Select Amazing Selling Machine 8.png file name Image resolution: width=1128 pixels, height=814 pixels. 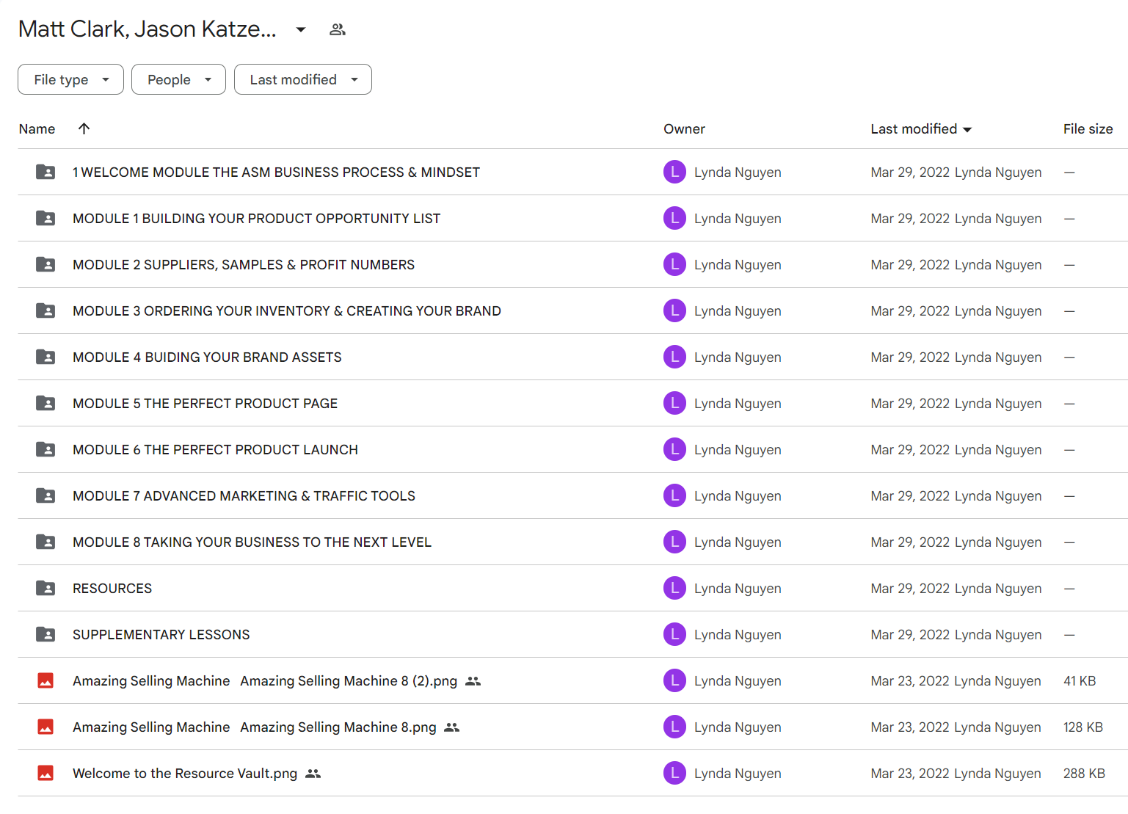coord(254,727)
